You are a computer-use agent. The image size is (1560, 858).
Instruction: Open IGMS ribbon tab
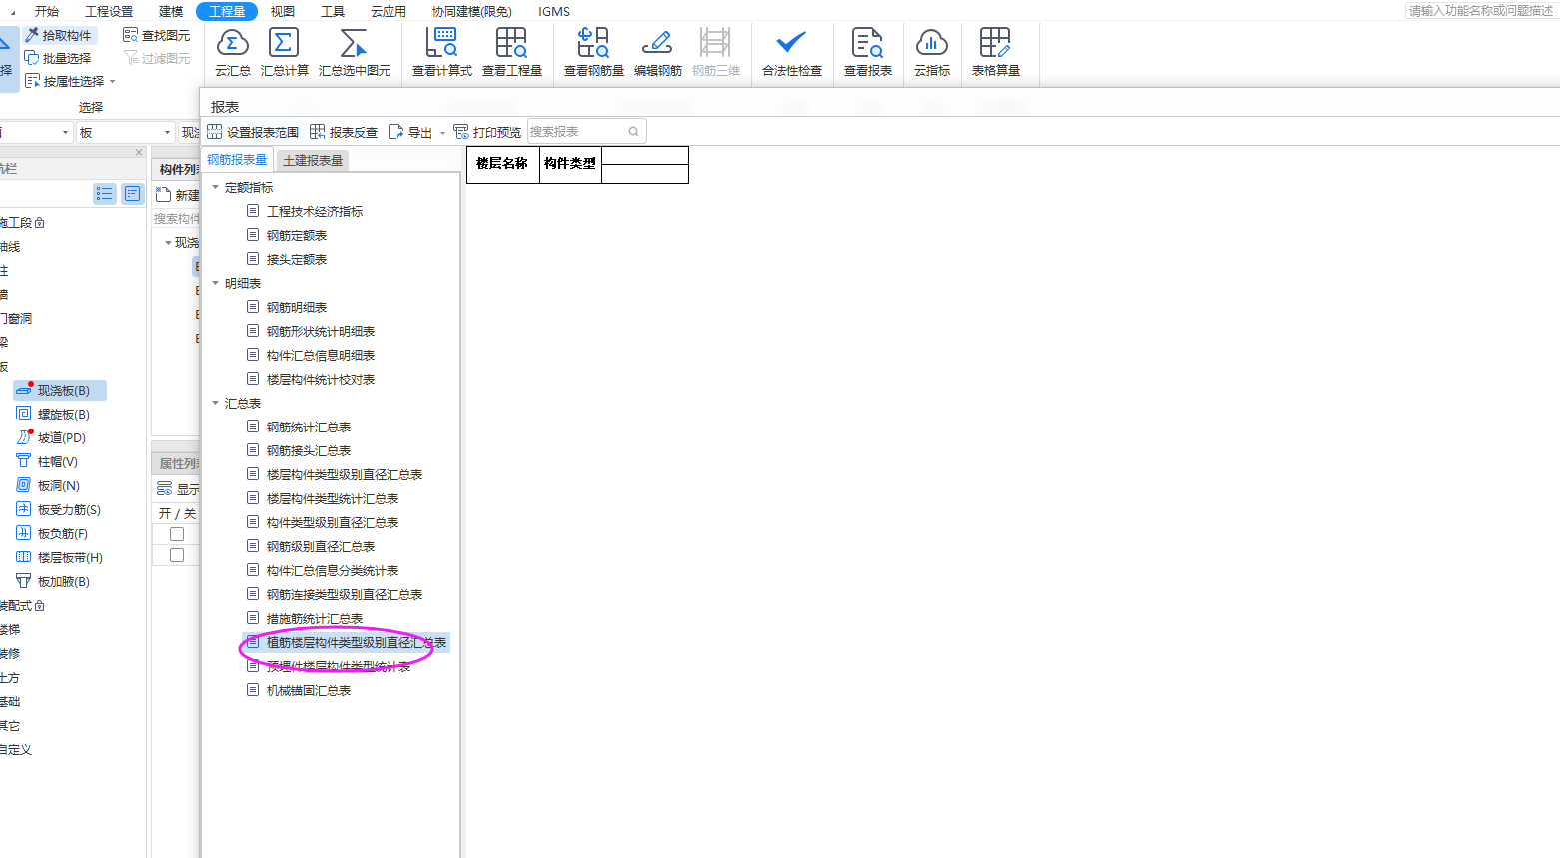[x=554, y=11]
